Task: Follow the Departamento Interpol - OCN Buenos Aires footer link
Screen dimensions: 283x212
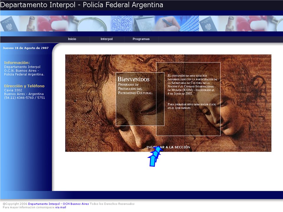Action: [x=58, y=204]
